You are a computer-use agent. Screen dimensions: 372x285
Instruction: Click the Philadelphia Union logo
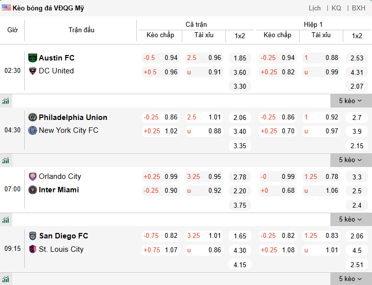33,117
